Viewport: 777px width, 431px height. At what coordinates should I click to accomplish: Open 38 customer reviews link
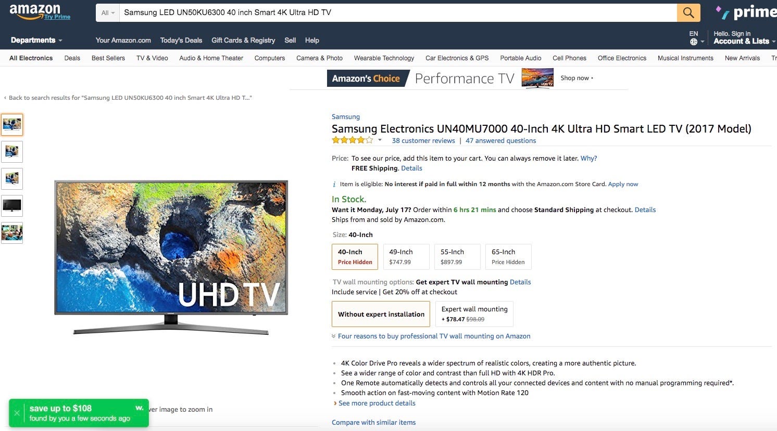tap(423, 141)
